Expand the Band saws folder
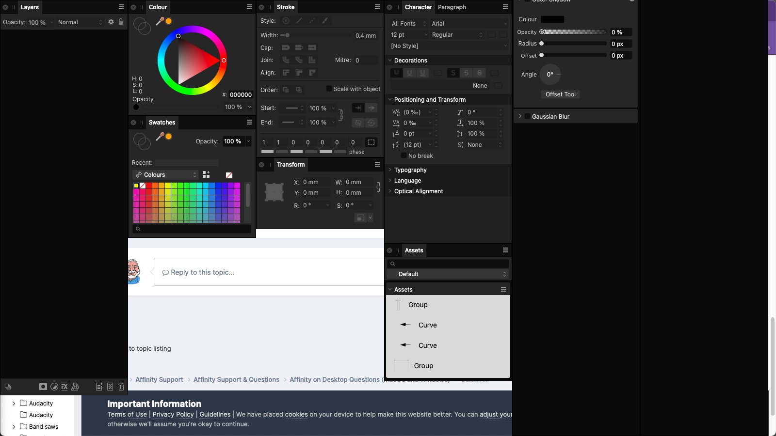This screenshot has width=776, height=436. click(x=14, y=427)
